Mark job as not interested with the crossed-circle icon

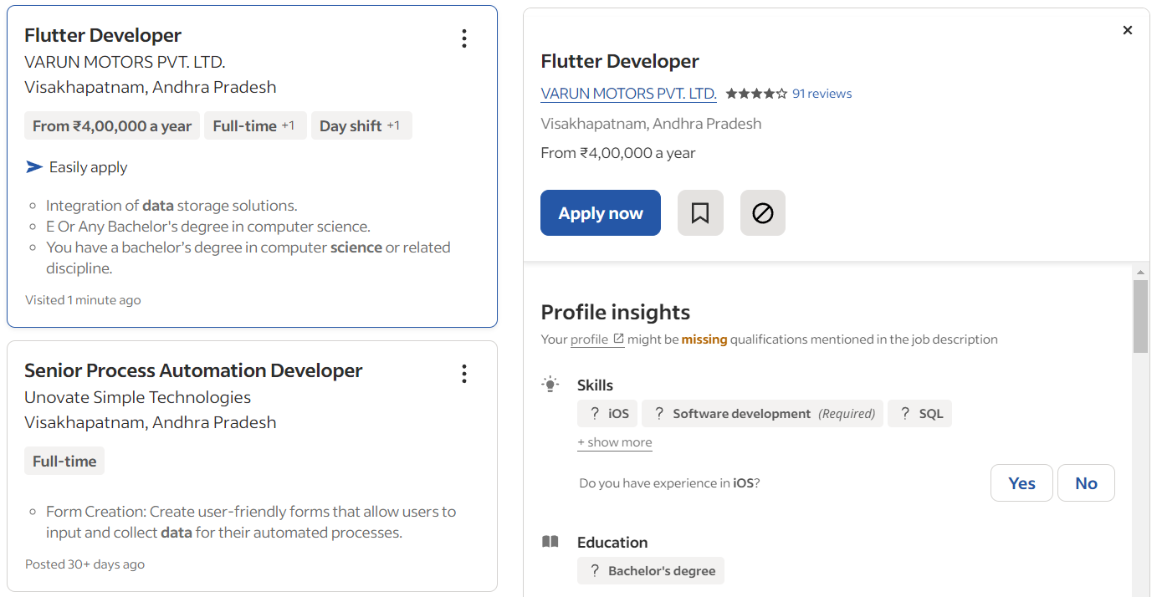(x=763, y=213)
